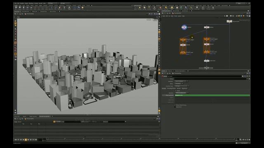Add an Environment Light from the shelf
The image size is (264, 148).
[x=172, y=8]
